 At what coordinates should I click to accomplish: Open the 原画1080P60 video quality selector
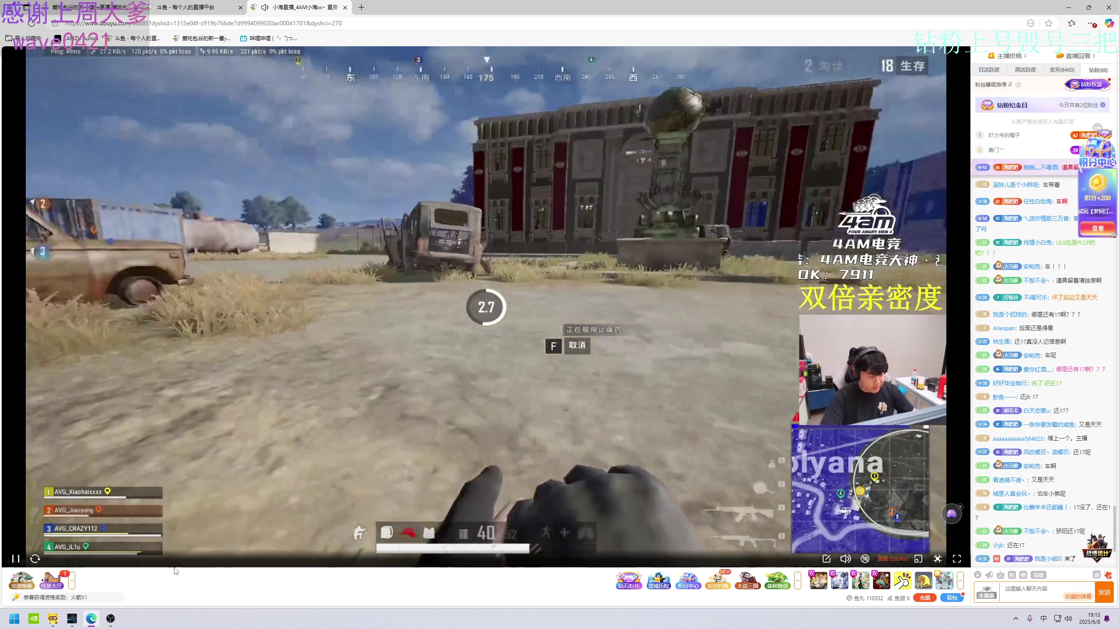click(893, 559)
